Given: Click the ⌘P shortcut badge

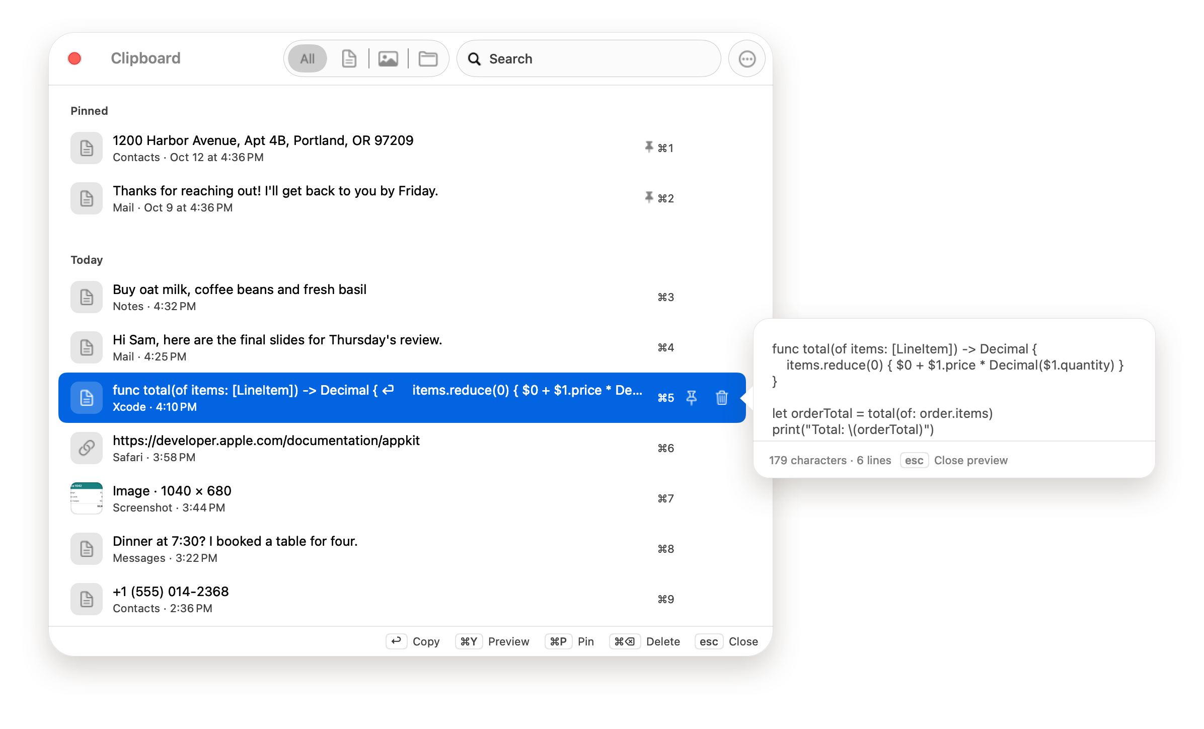Looking at the screenshot, I should coord(558,641).
